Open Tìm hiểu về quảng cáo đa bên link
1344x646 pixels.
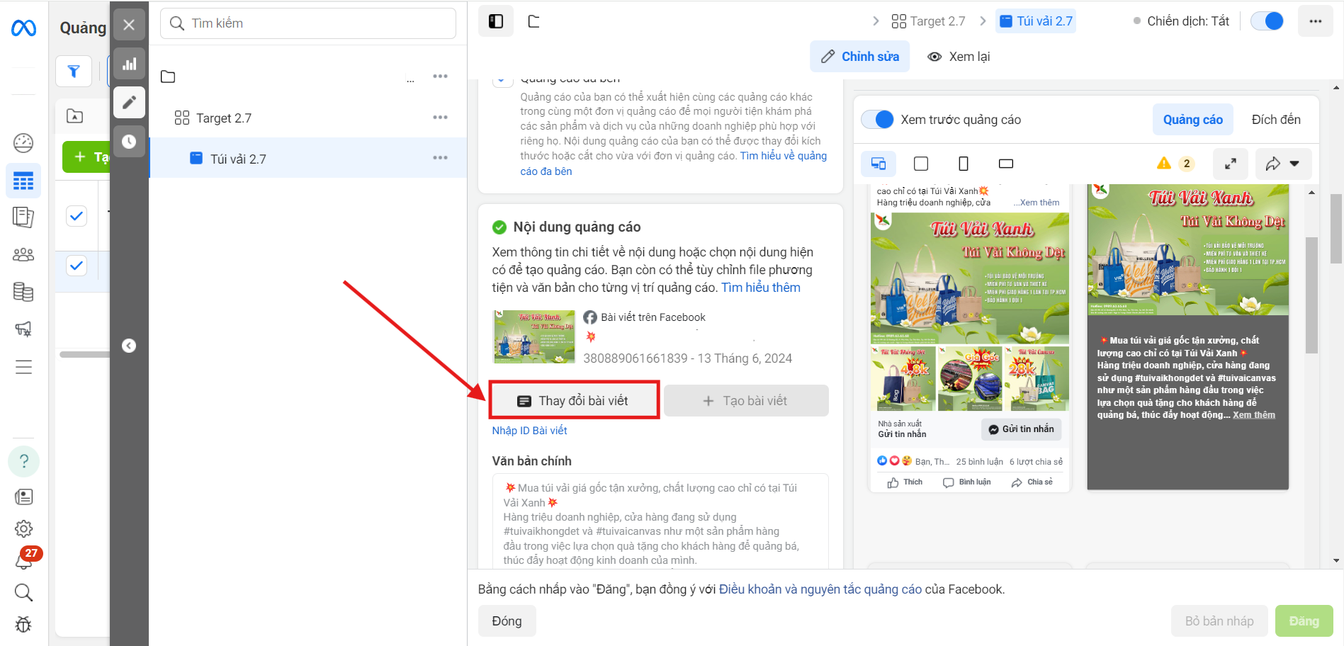pyautogui.click(x=674, y=164)
